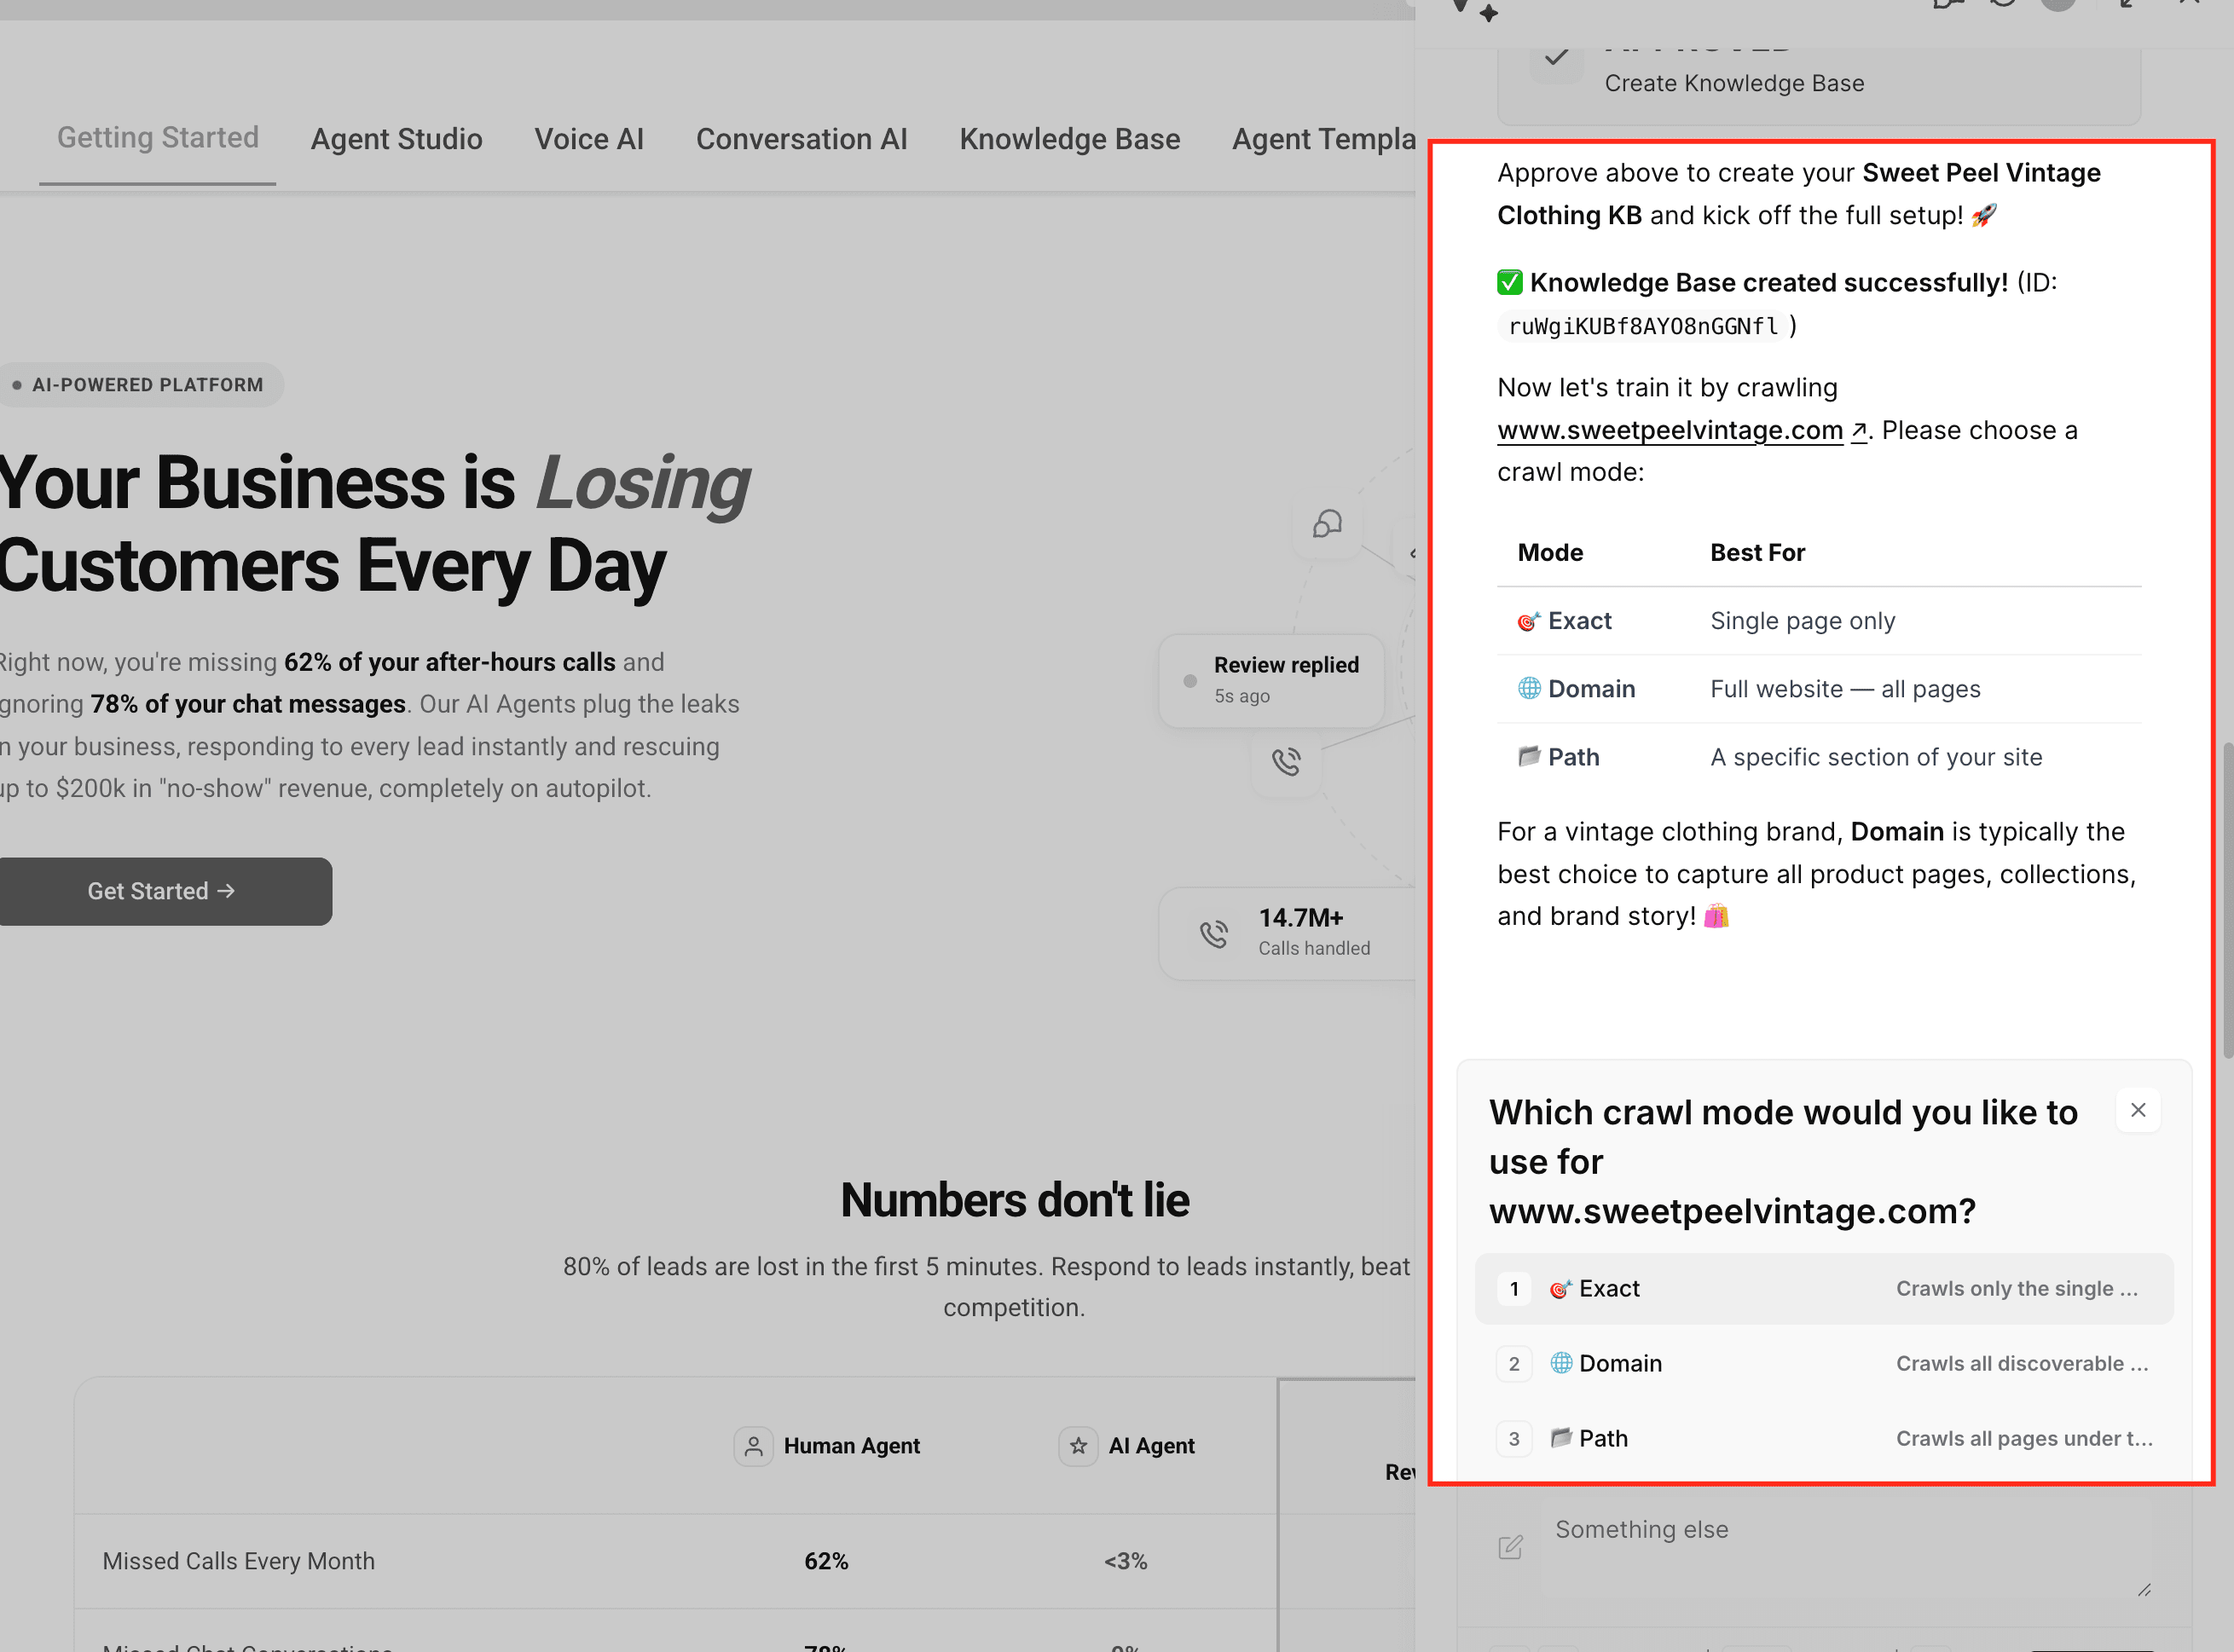Screen dimensions: 2234x1652
Task: Click the external-link arrow beside the website URL
Action: click(1858, 431)
